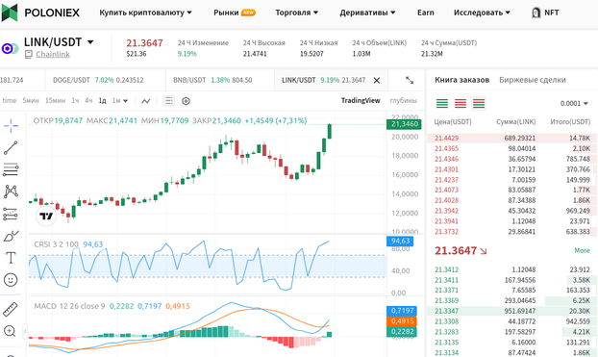This screenshot has width=598, height=357.
Task: Click More in the order book
Action: pos(582,250)
